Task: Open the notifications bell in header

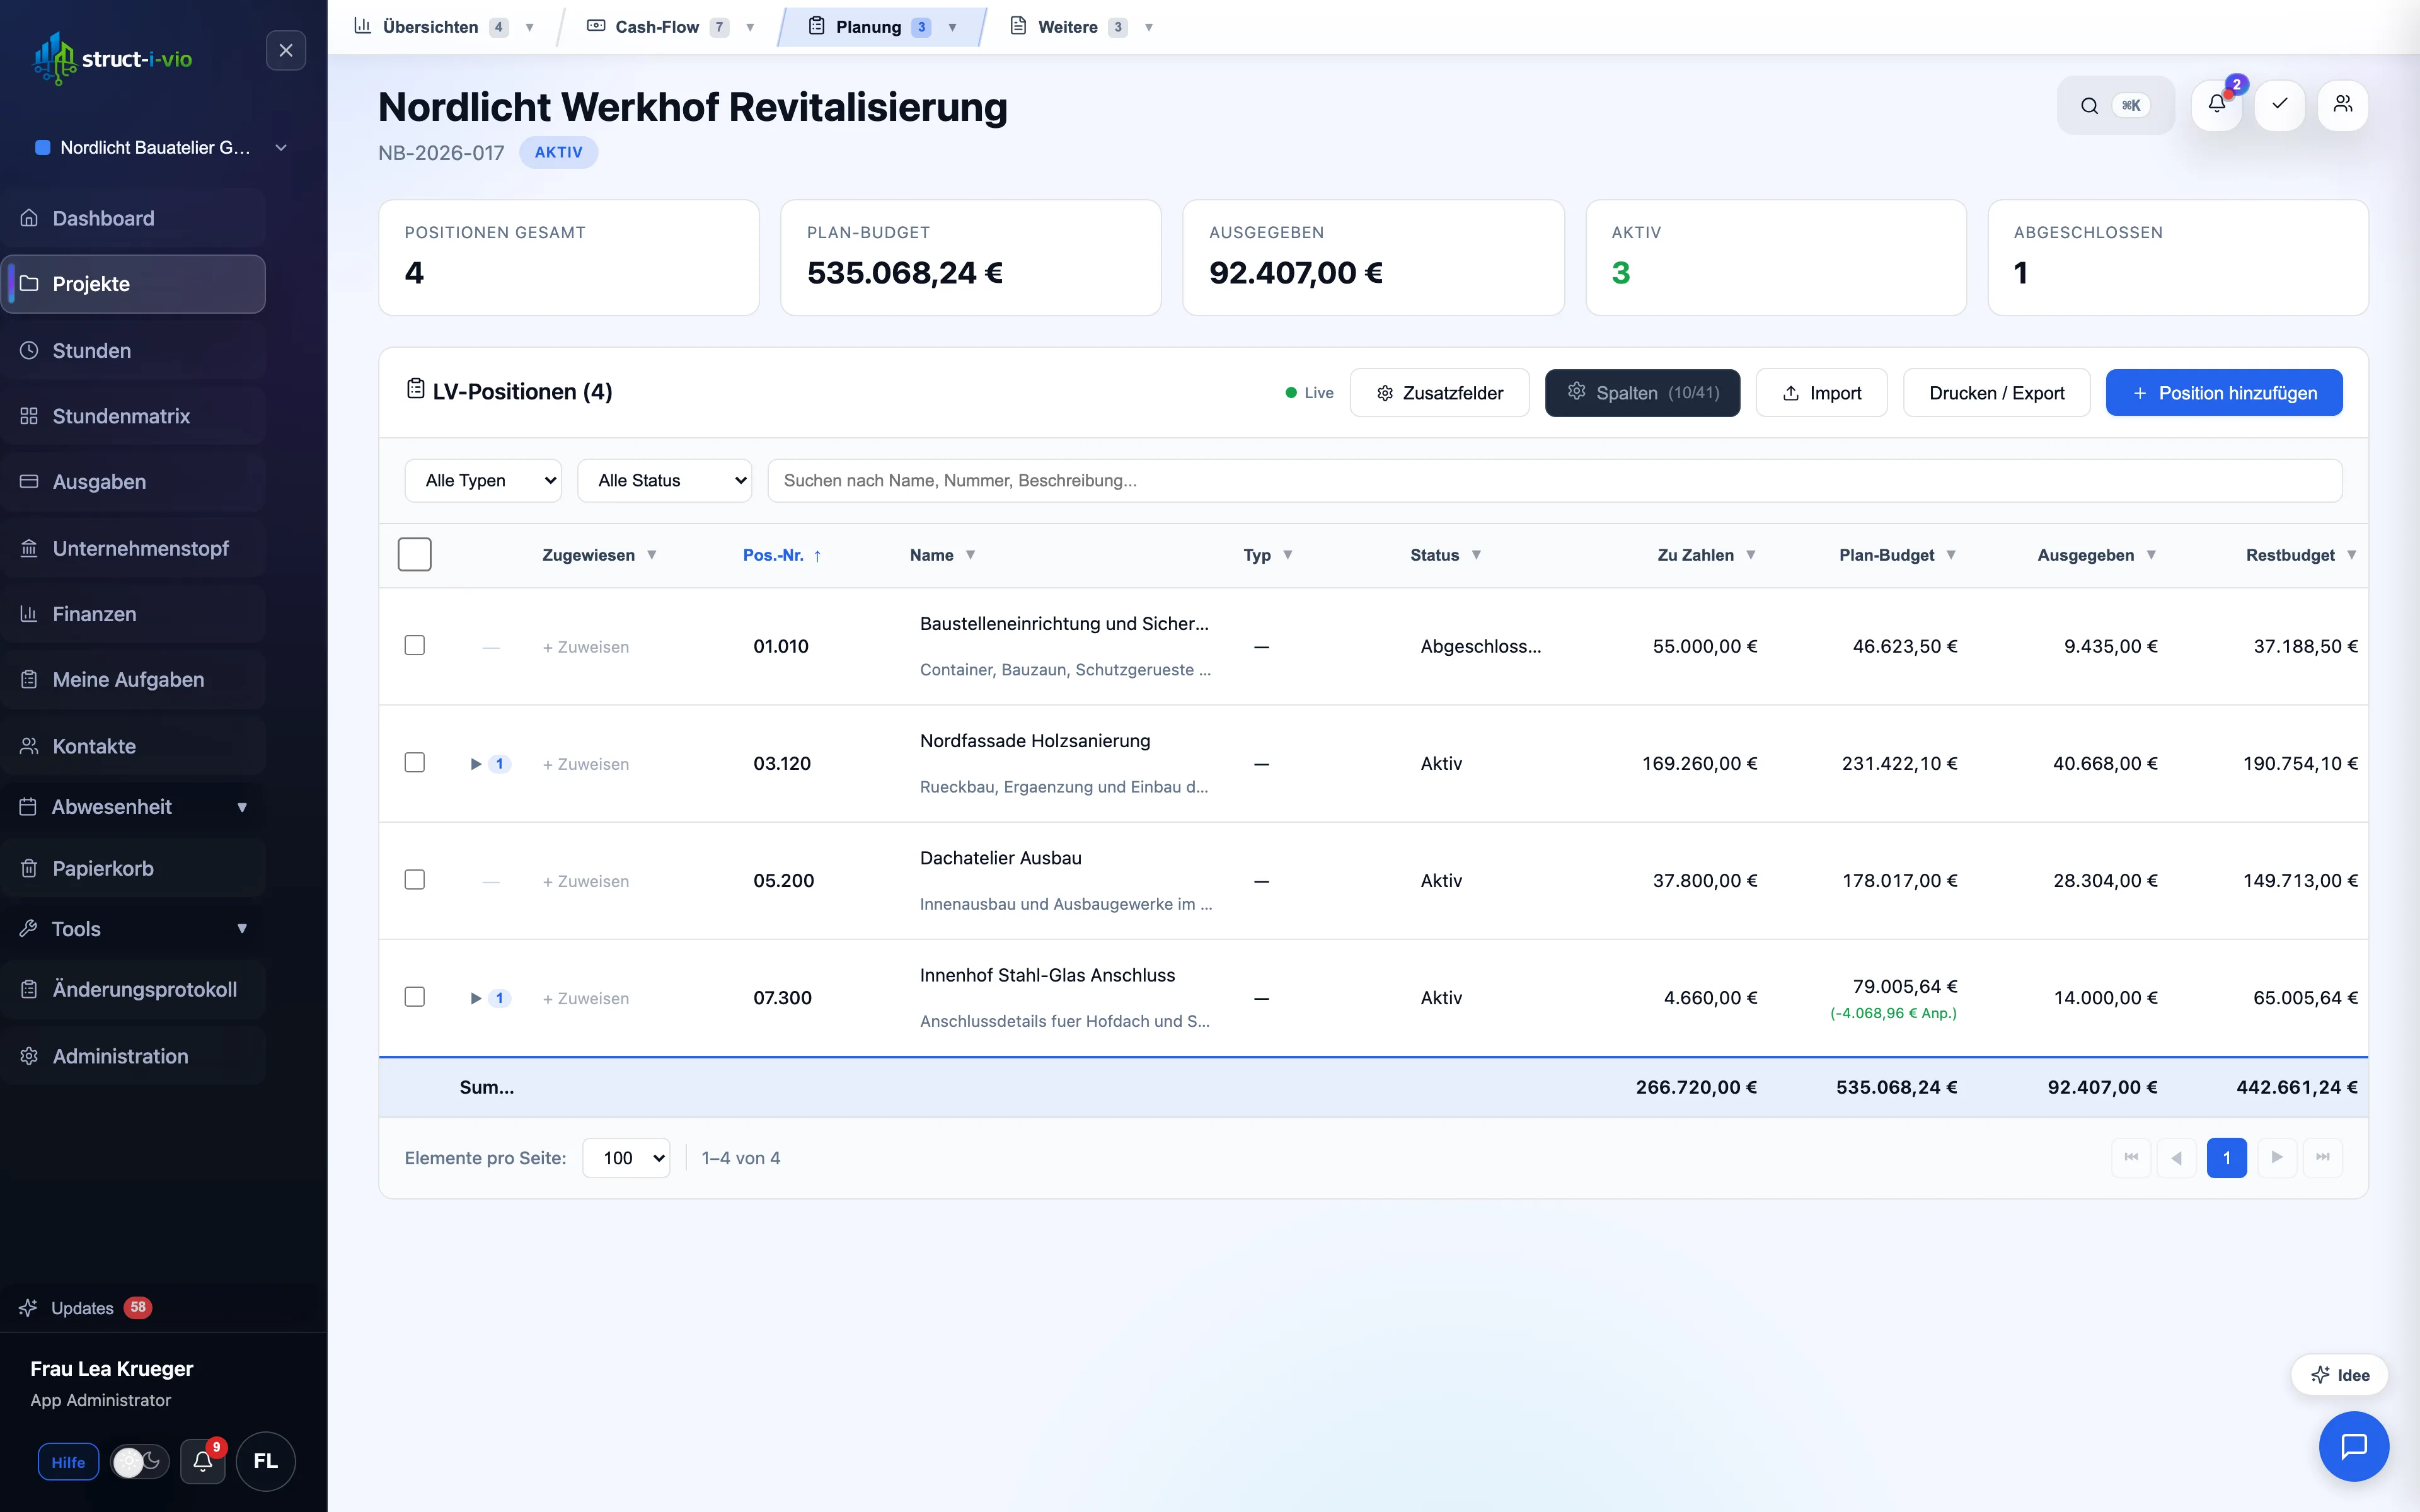Action: 2216,105
